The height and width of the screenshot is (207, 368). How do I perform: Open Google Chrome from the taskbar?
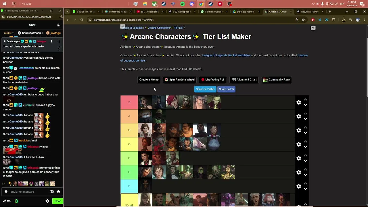click(x=201, y=4)
